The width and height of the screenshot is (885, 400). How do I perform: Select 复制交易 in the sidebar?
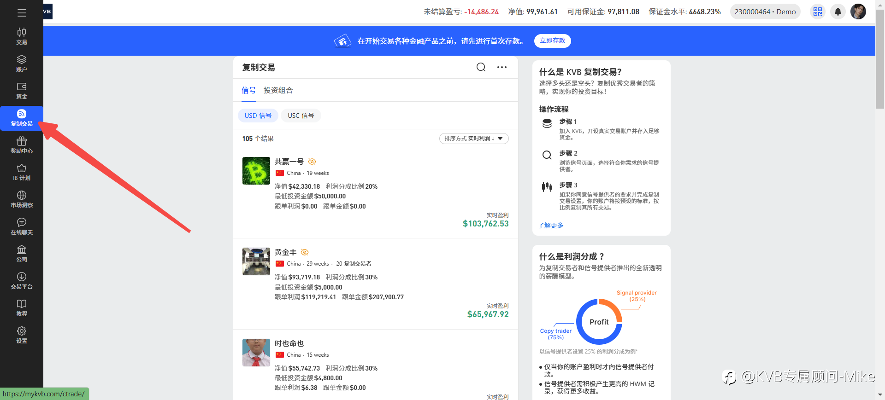[x=22, y=118]
